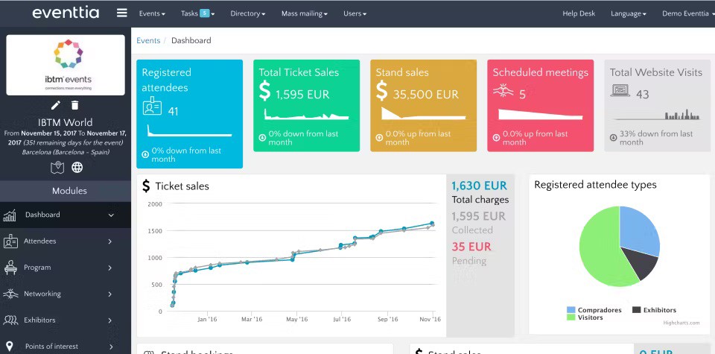Click the Exhibitors sidebar icon
This screenshot has width=715, height=354.
pos(10,320)
